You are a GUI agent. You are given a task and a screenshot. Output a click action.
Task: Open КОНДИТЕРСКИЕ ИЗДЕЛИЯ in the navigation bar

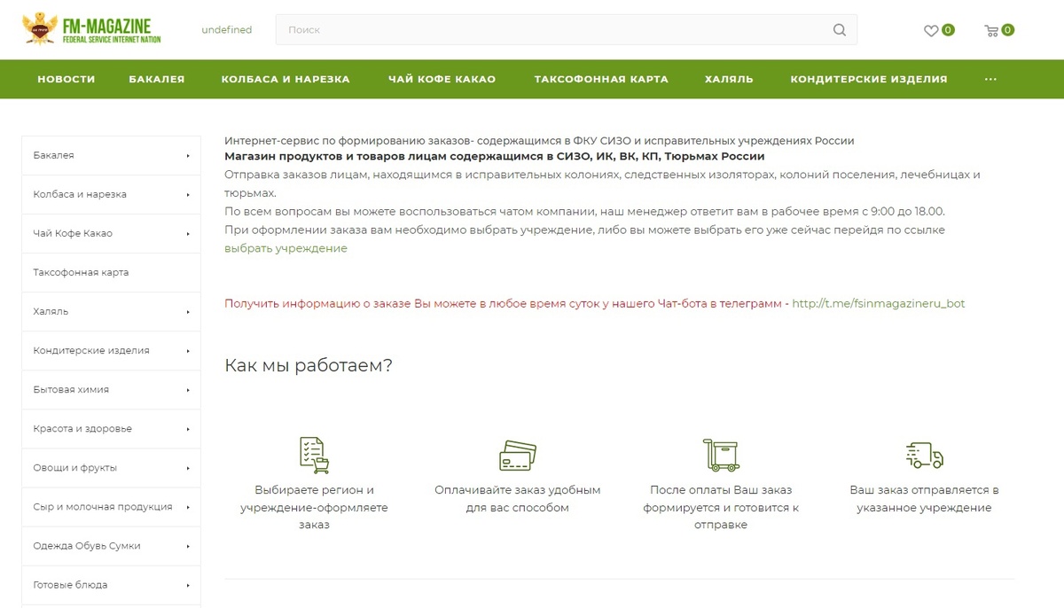[869, 79]
